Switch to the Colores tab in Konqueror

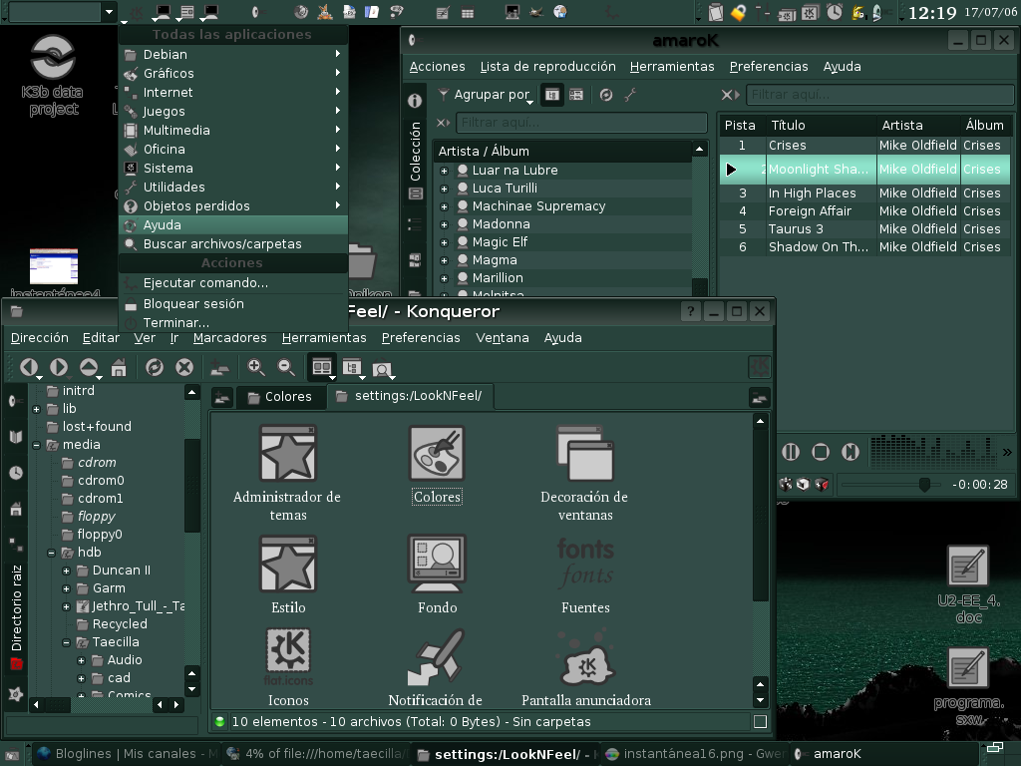click(x=280, y=397)
